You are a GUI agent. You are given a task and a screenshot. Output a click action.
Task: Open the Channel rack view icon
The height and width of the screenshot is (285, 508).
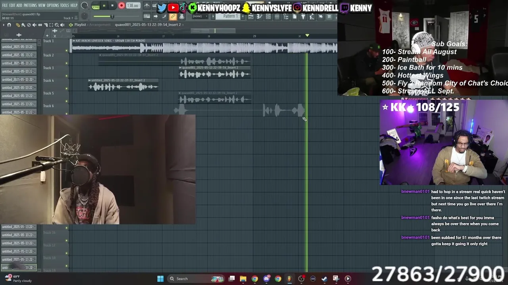pos(268,16)
